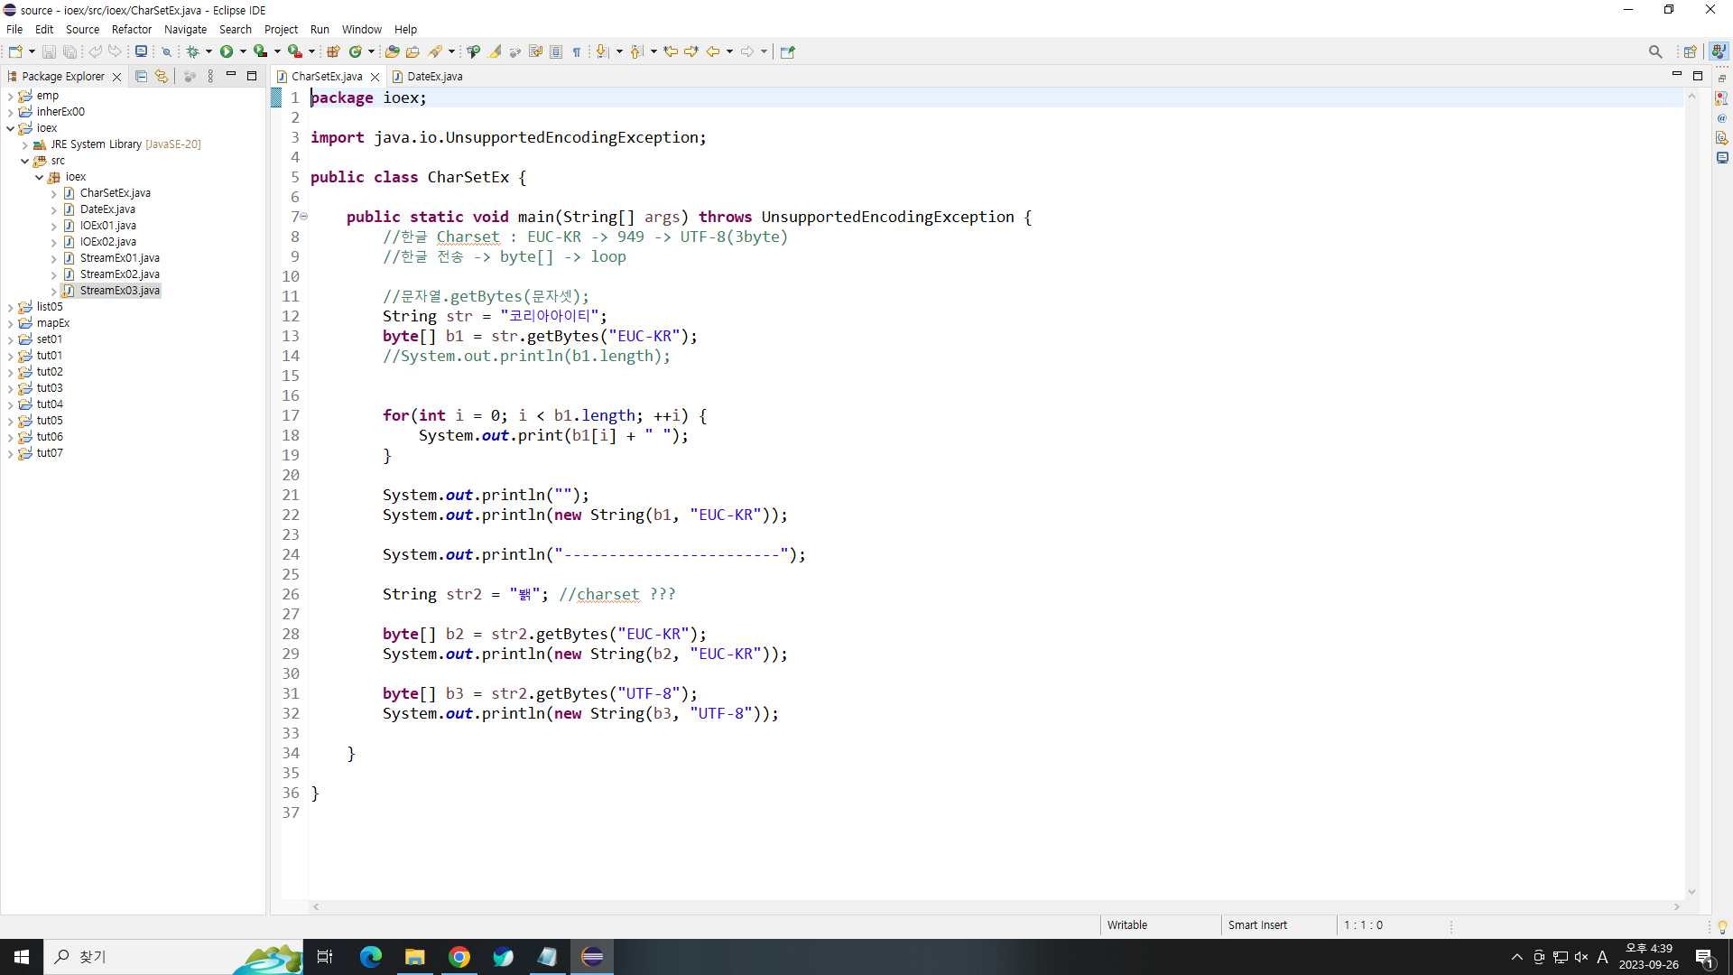Select IOEx02.java in Package Explorer
The width and height of the screenshot is (1733, 975).
pos(107,242)
